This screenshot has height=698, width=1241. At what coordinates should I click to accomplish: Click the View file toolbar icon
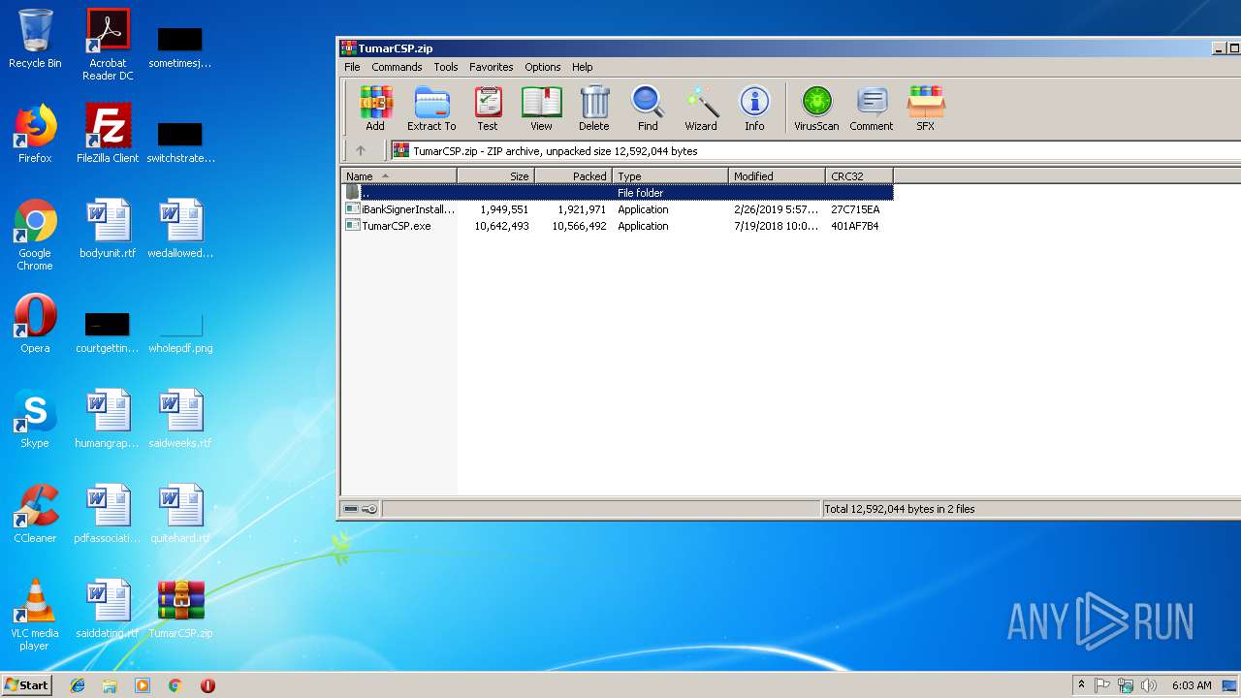[541, 109]
